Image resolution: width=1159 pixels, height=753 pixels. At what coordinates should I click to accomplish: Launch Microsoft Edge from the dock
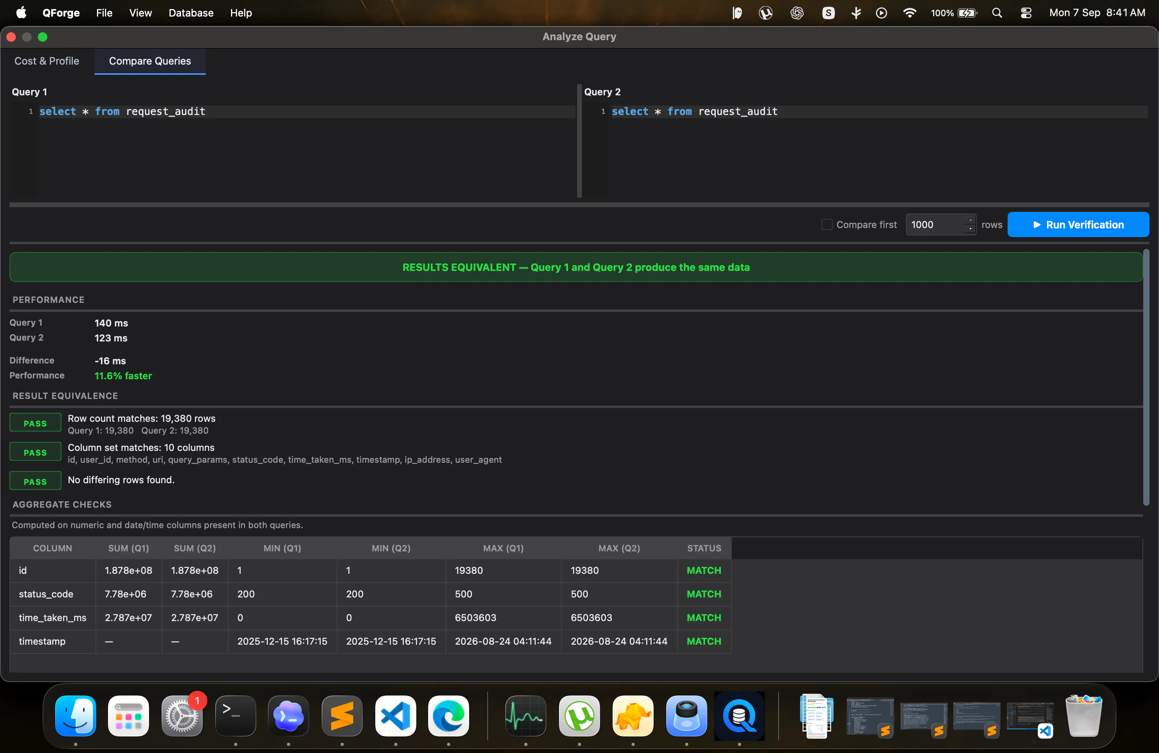click(449, 716)
